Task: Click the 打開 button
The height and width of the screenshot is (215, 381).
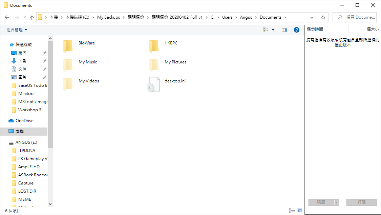Action: (x=362, y=202)
